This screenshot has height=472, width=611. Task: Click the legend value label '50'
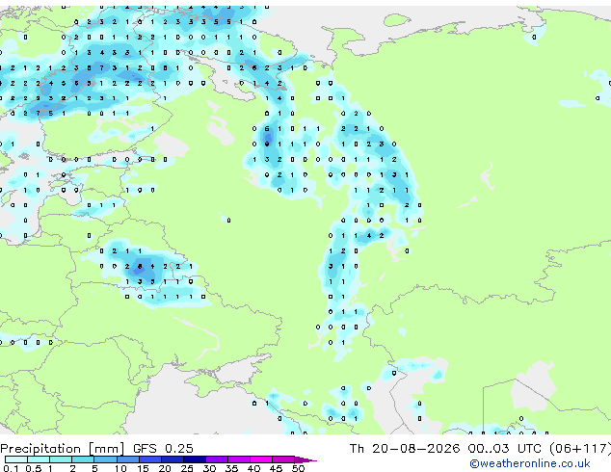tap(299, 468)
